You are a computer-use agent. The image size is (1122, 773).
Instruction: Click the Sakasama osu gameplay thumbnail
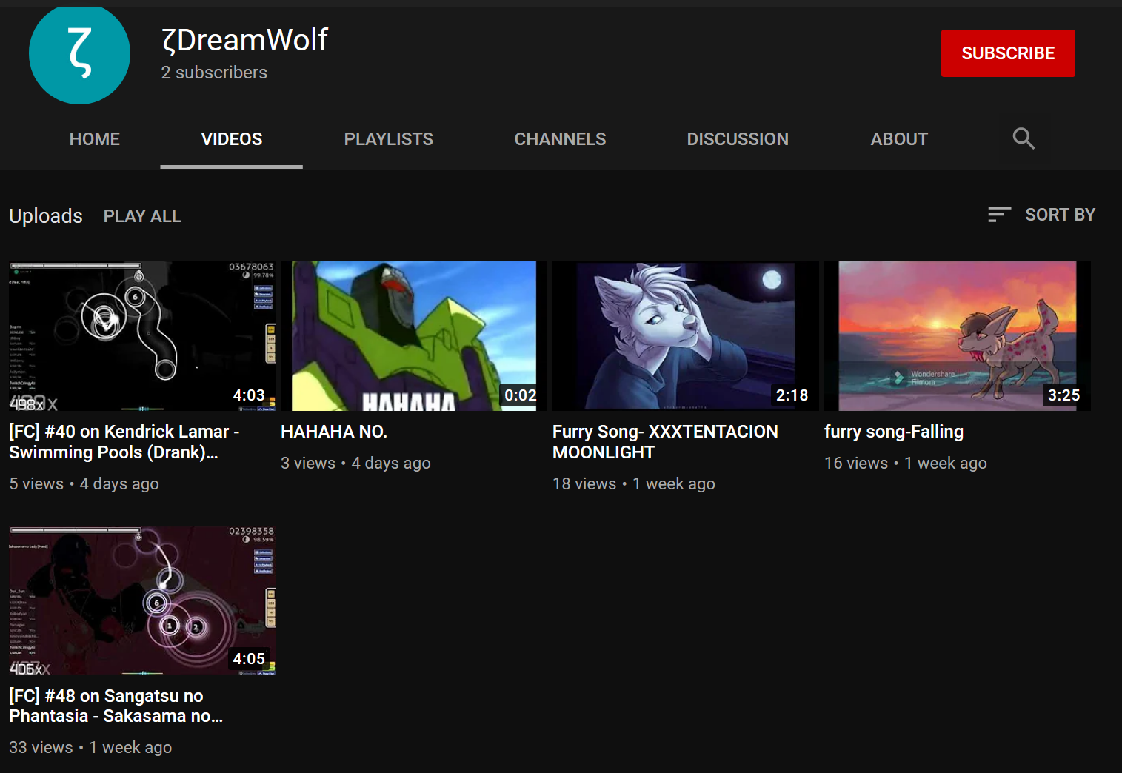[x=142, y=600]
